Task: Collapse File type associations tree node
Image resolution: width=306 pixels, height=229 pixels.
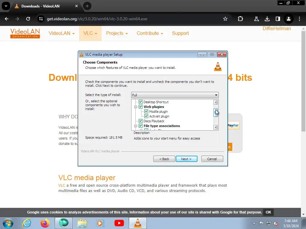Action: pyautogui.click(x=135, y=126)
